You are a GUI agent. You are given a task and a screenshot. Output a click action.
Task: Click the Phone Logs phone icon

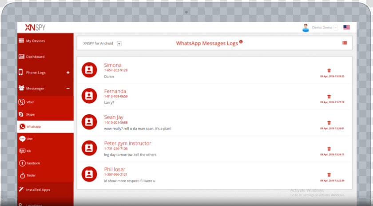pos(21,72)
